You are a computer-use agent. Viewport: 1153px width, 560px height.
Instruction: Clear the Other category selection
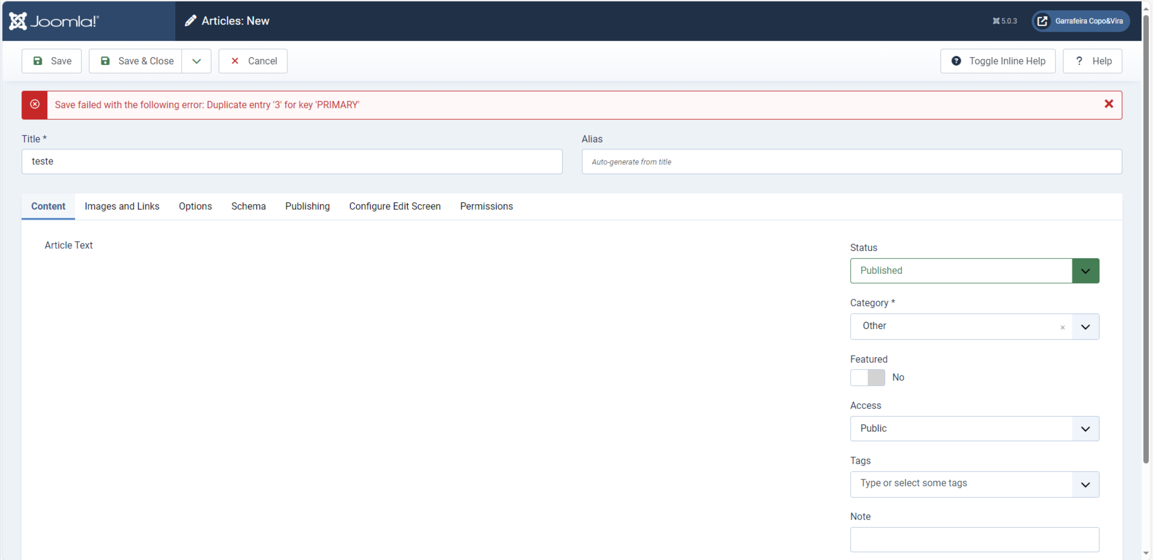(1062, 328)
